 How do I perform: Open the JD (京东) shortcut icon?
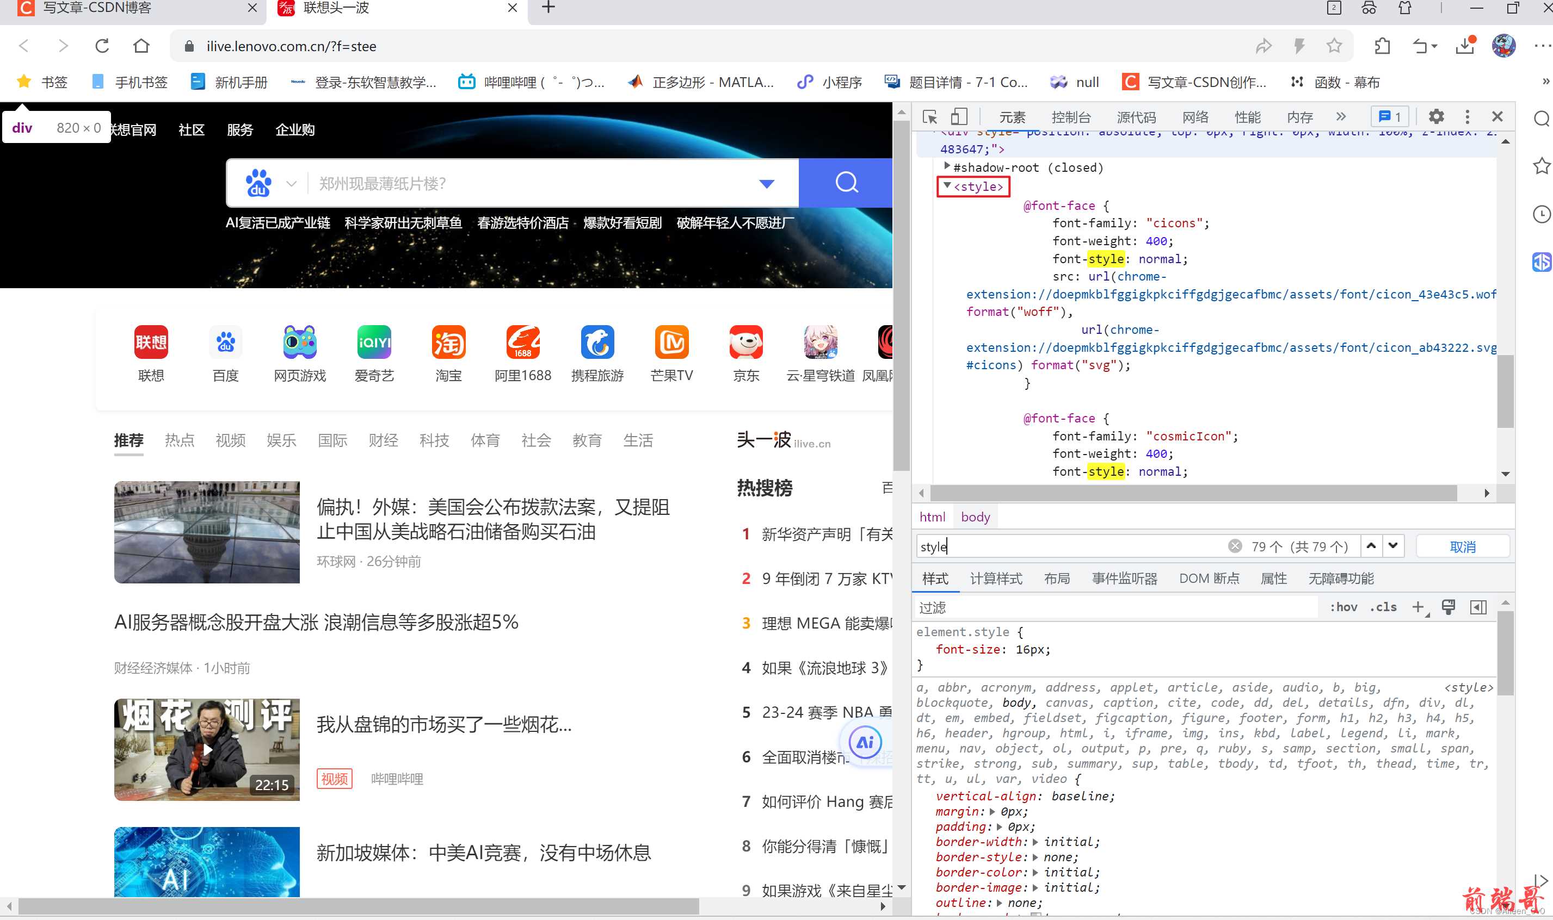(x=746, y=342)
